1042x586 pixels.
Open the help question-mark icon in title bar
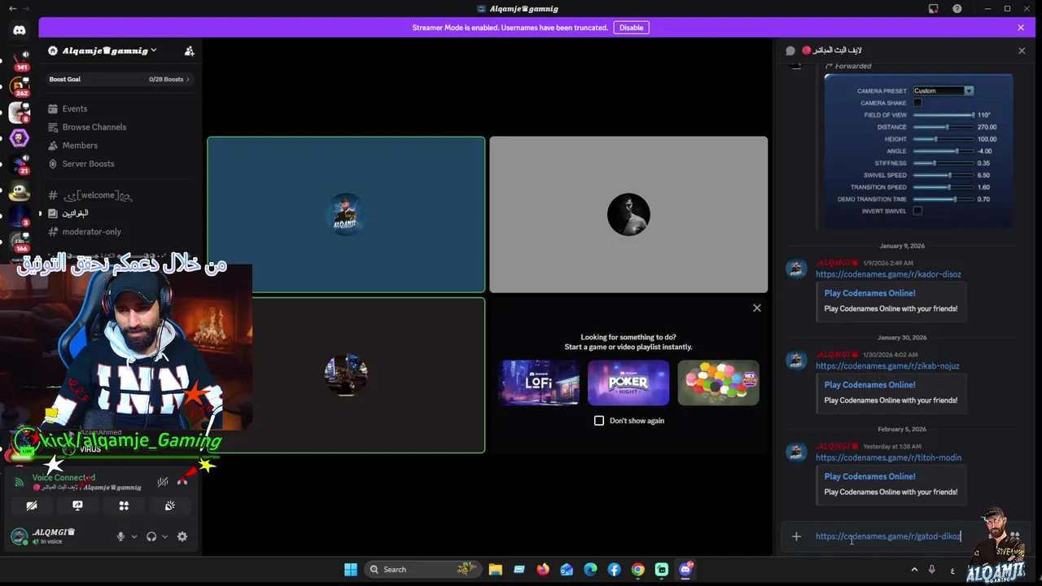point(957,9)
